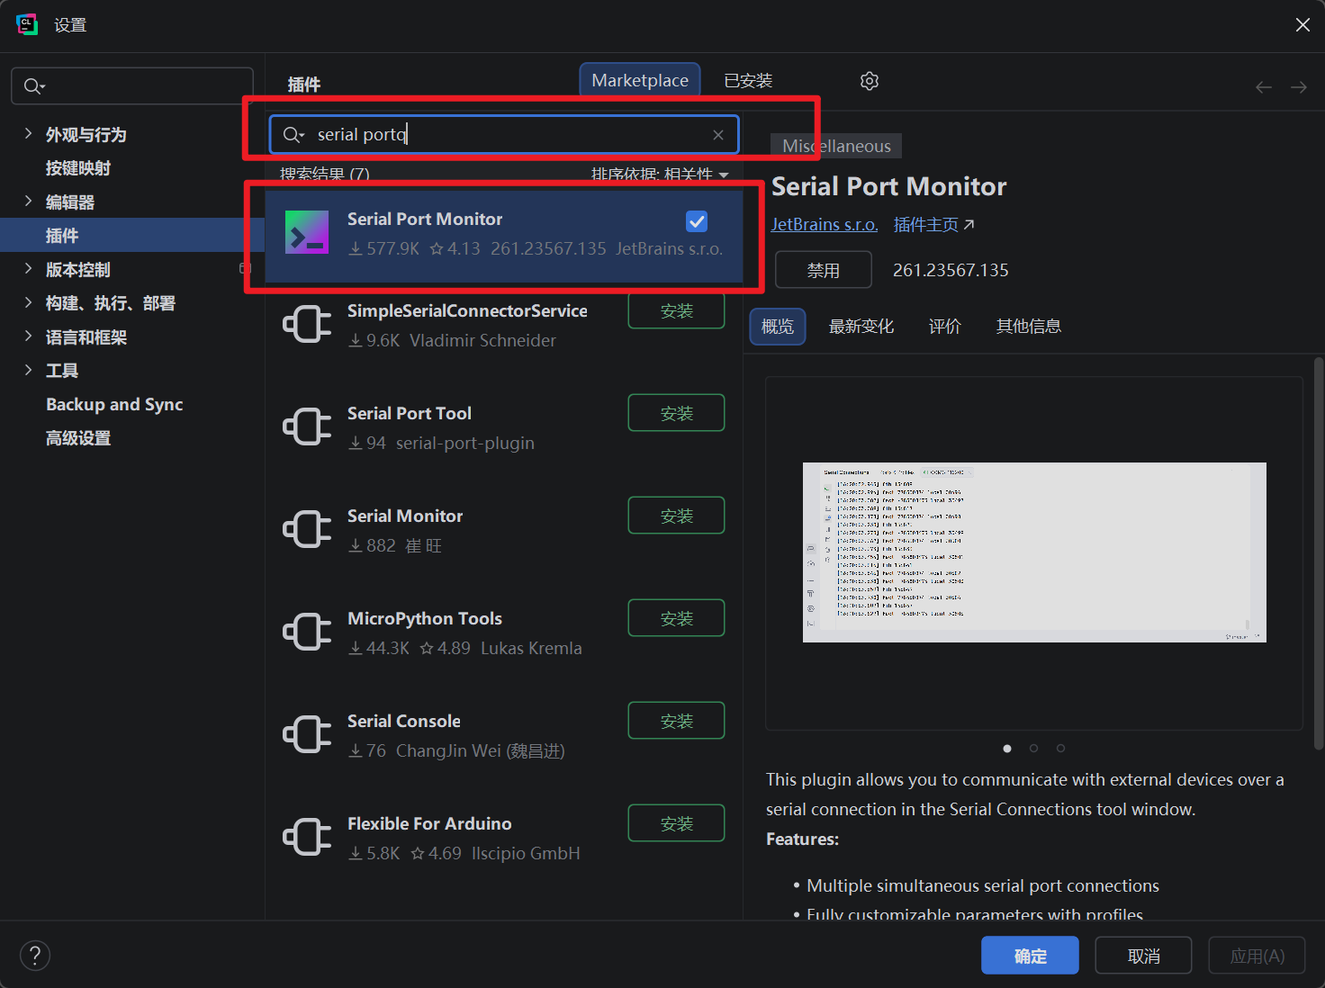This screenshot has width=1325, height=988.
Task: Uncheck the Serial Port Monitor enabled checkbox
Action: pyautogui.click(x=697, y=221)
